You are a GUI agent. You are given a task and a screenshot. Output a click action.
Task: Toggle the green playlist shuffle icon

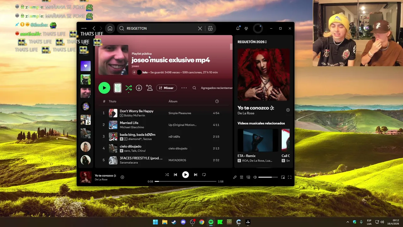(x=128, y=88)
